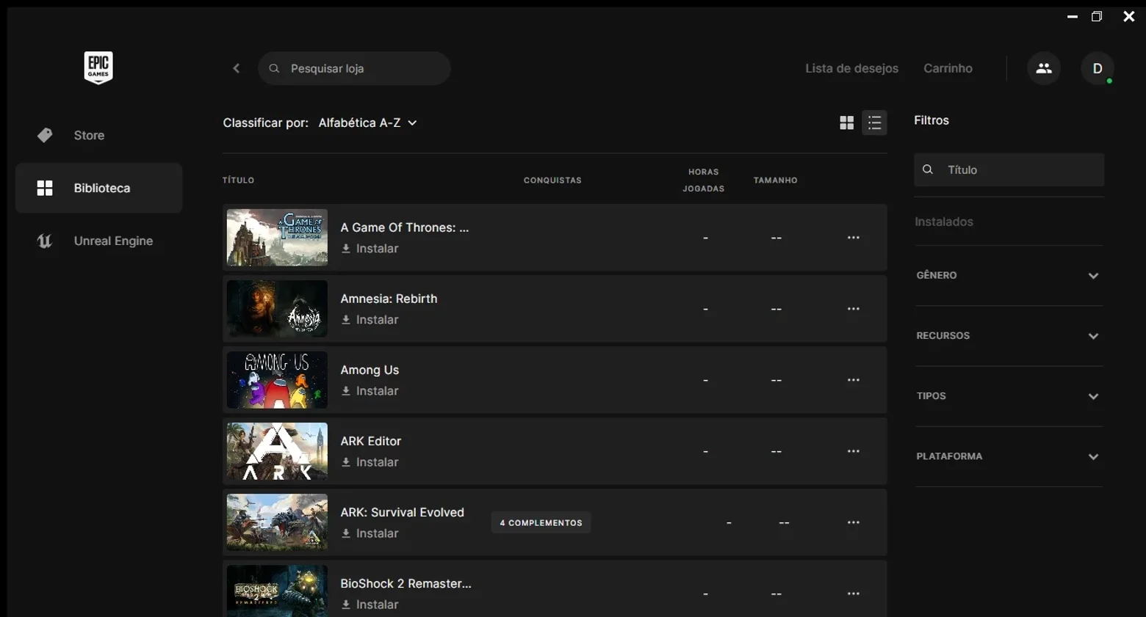This screenshot has width=1146, height=617.
Task: Open the Store tab in sidebar
Action: pos(98,135)
